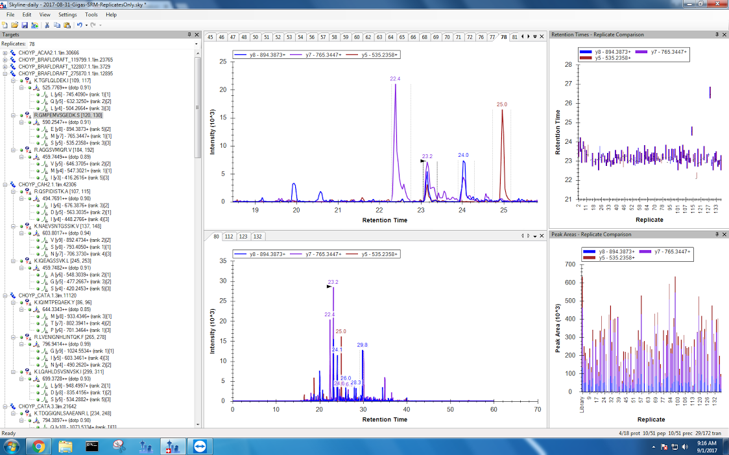This screenshot has height=455, width=729.
Task: Expand the CHOYP_ACAA2.1.1|m.30666 protein node
Action: 5,52
